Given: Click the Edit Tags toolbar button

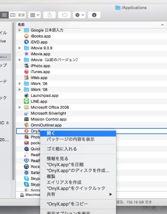Looking at the screenshot, I should pos(64,15).
